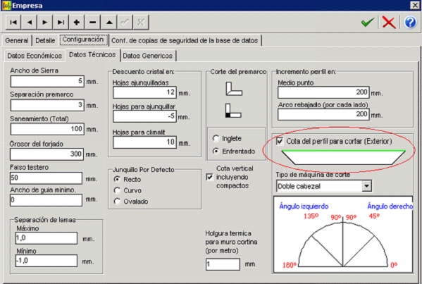Go to first record navigation button
This screenshot has height=284, width=422.
13,22
